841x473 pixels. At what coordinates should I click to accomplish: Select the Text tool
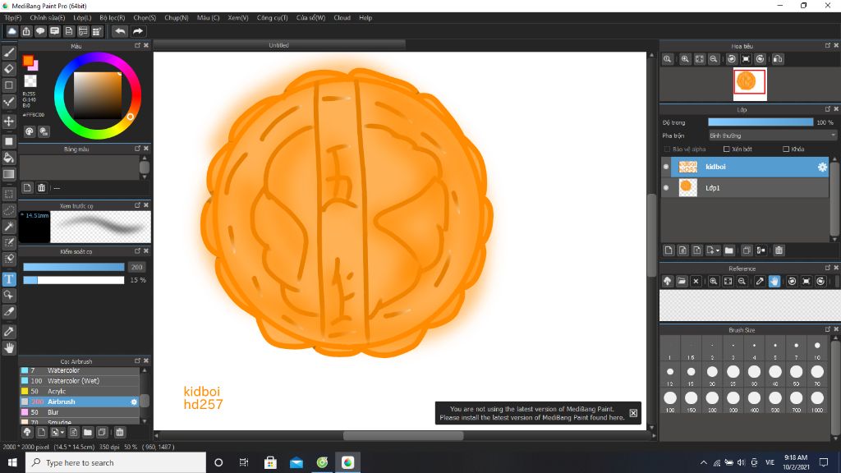tap(9, 279)
